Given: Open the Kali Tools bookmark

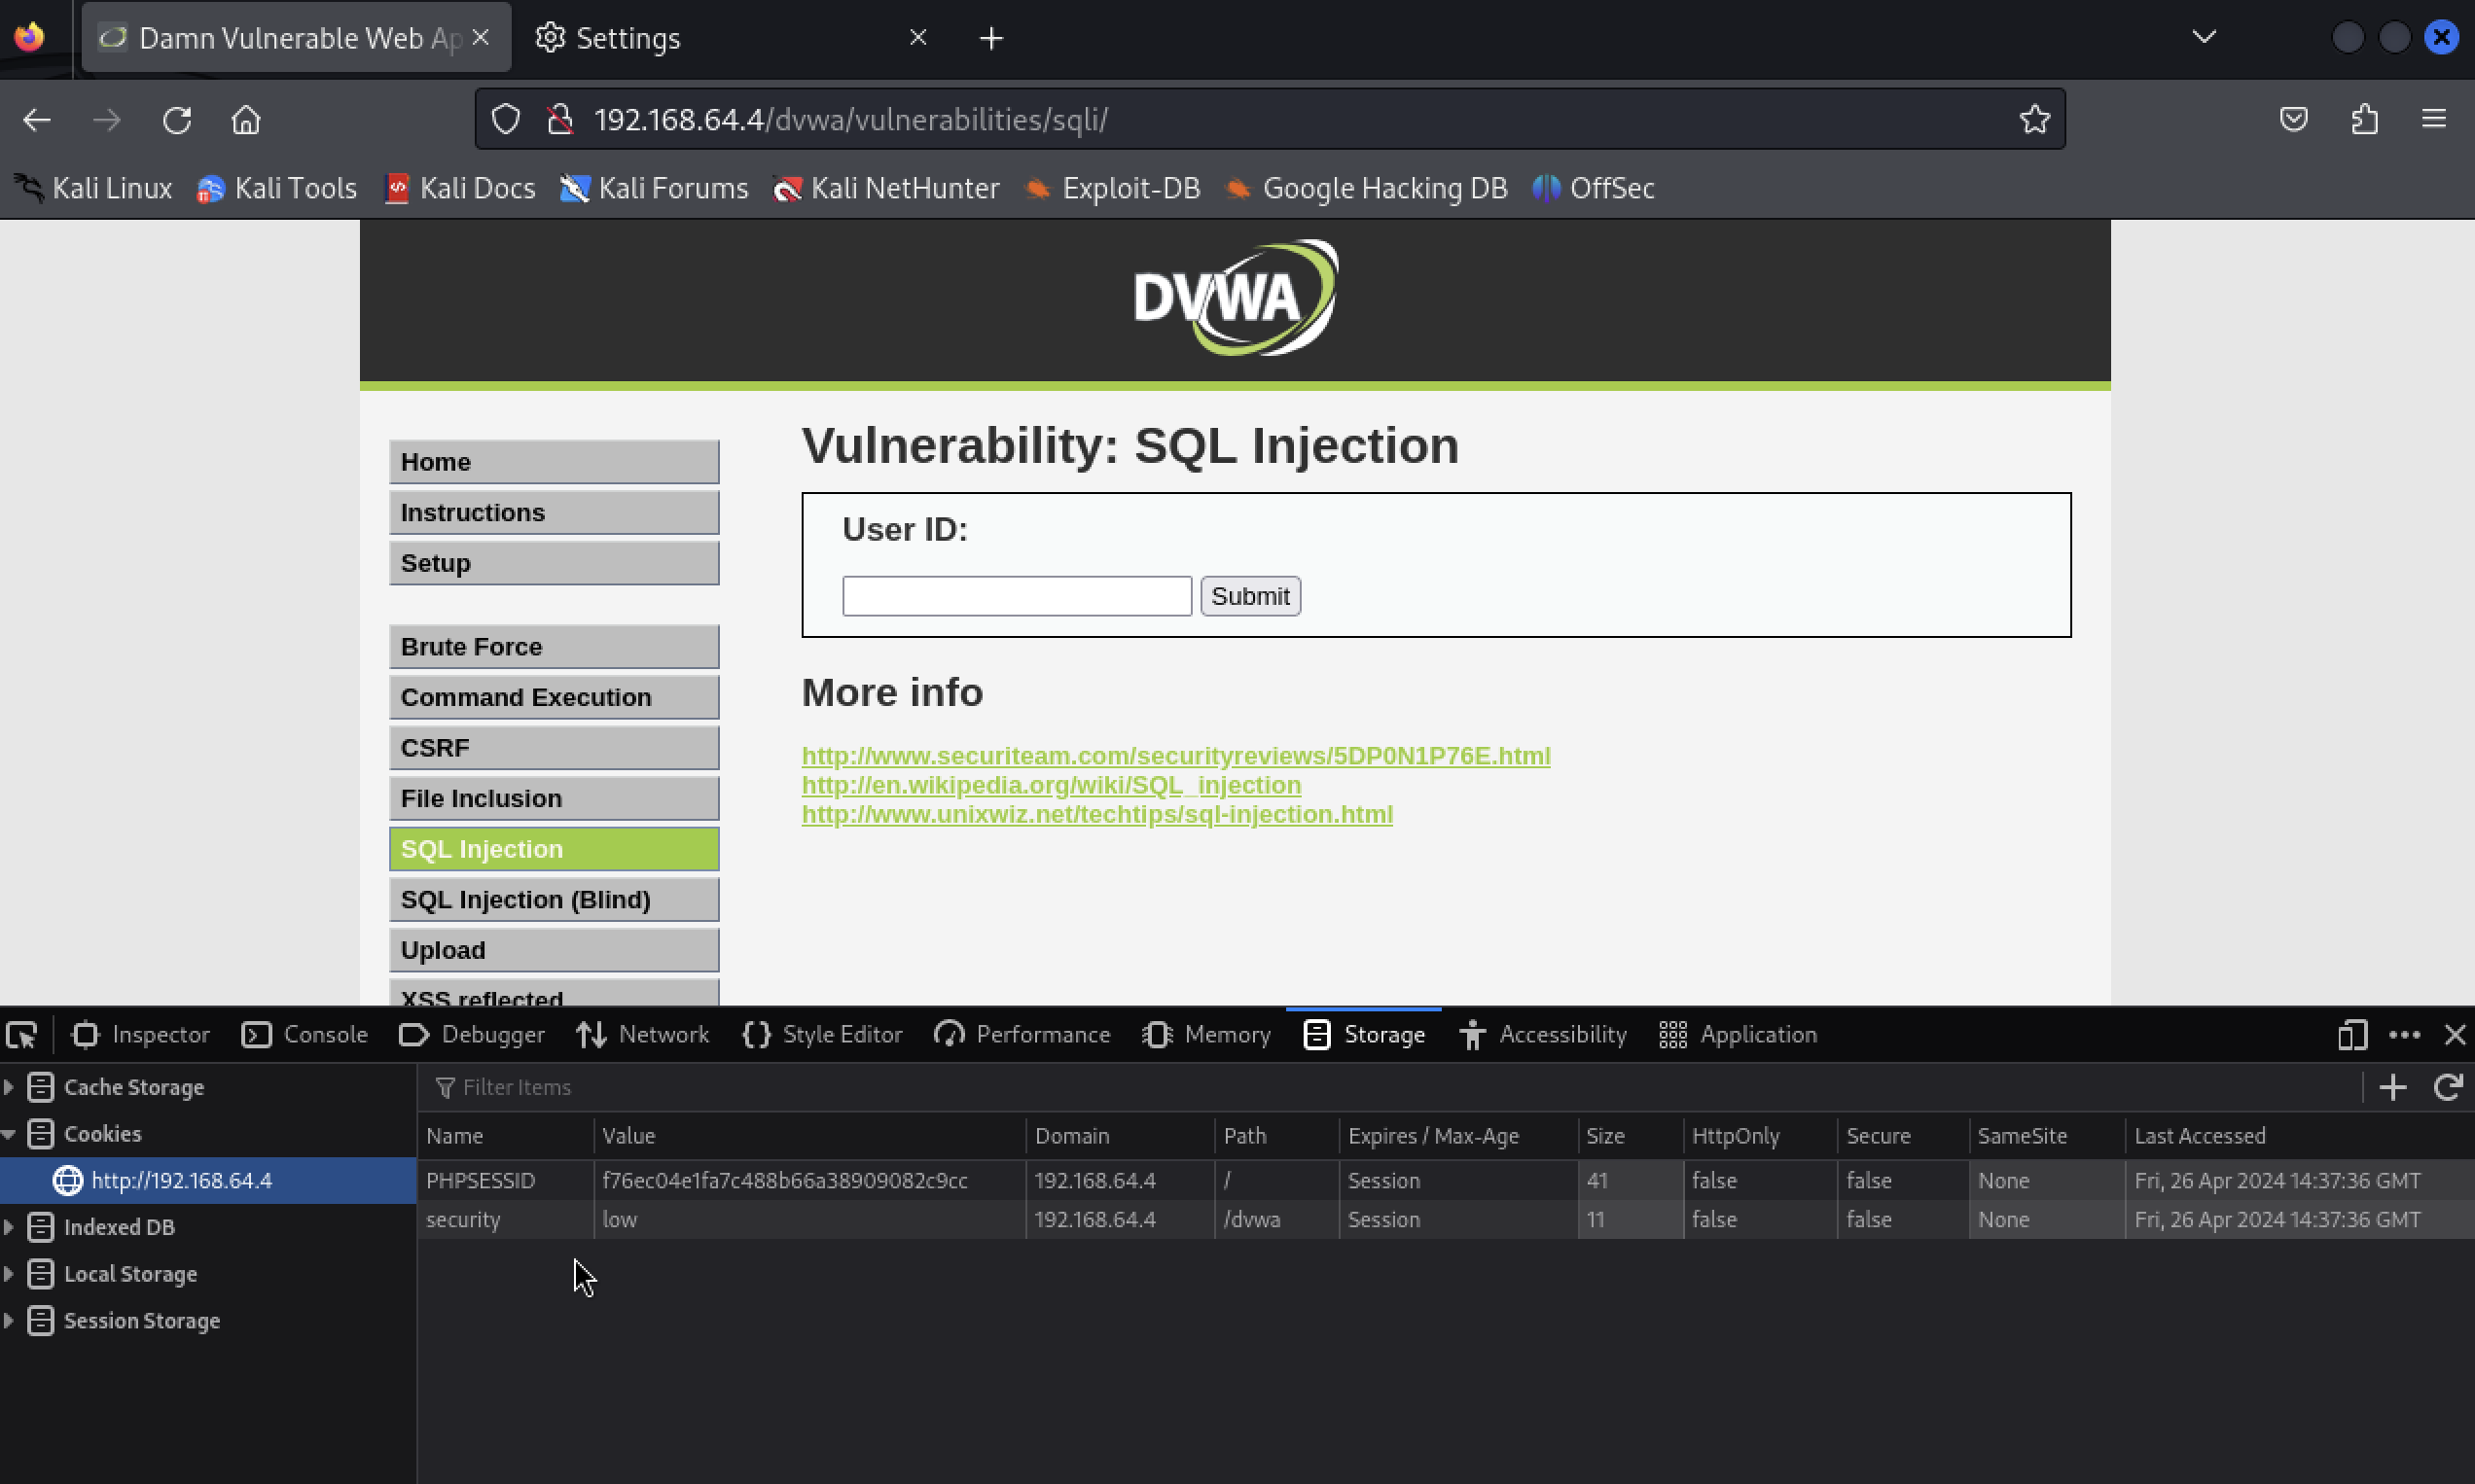Looking at the screenshot, I should 277,188.
